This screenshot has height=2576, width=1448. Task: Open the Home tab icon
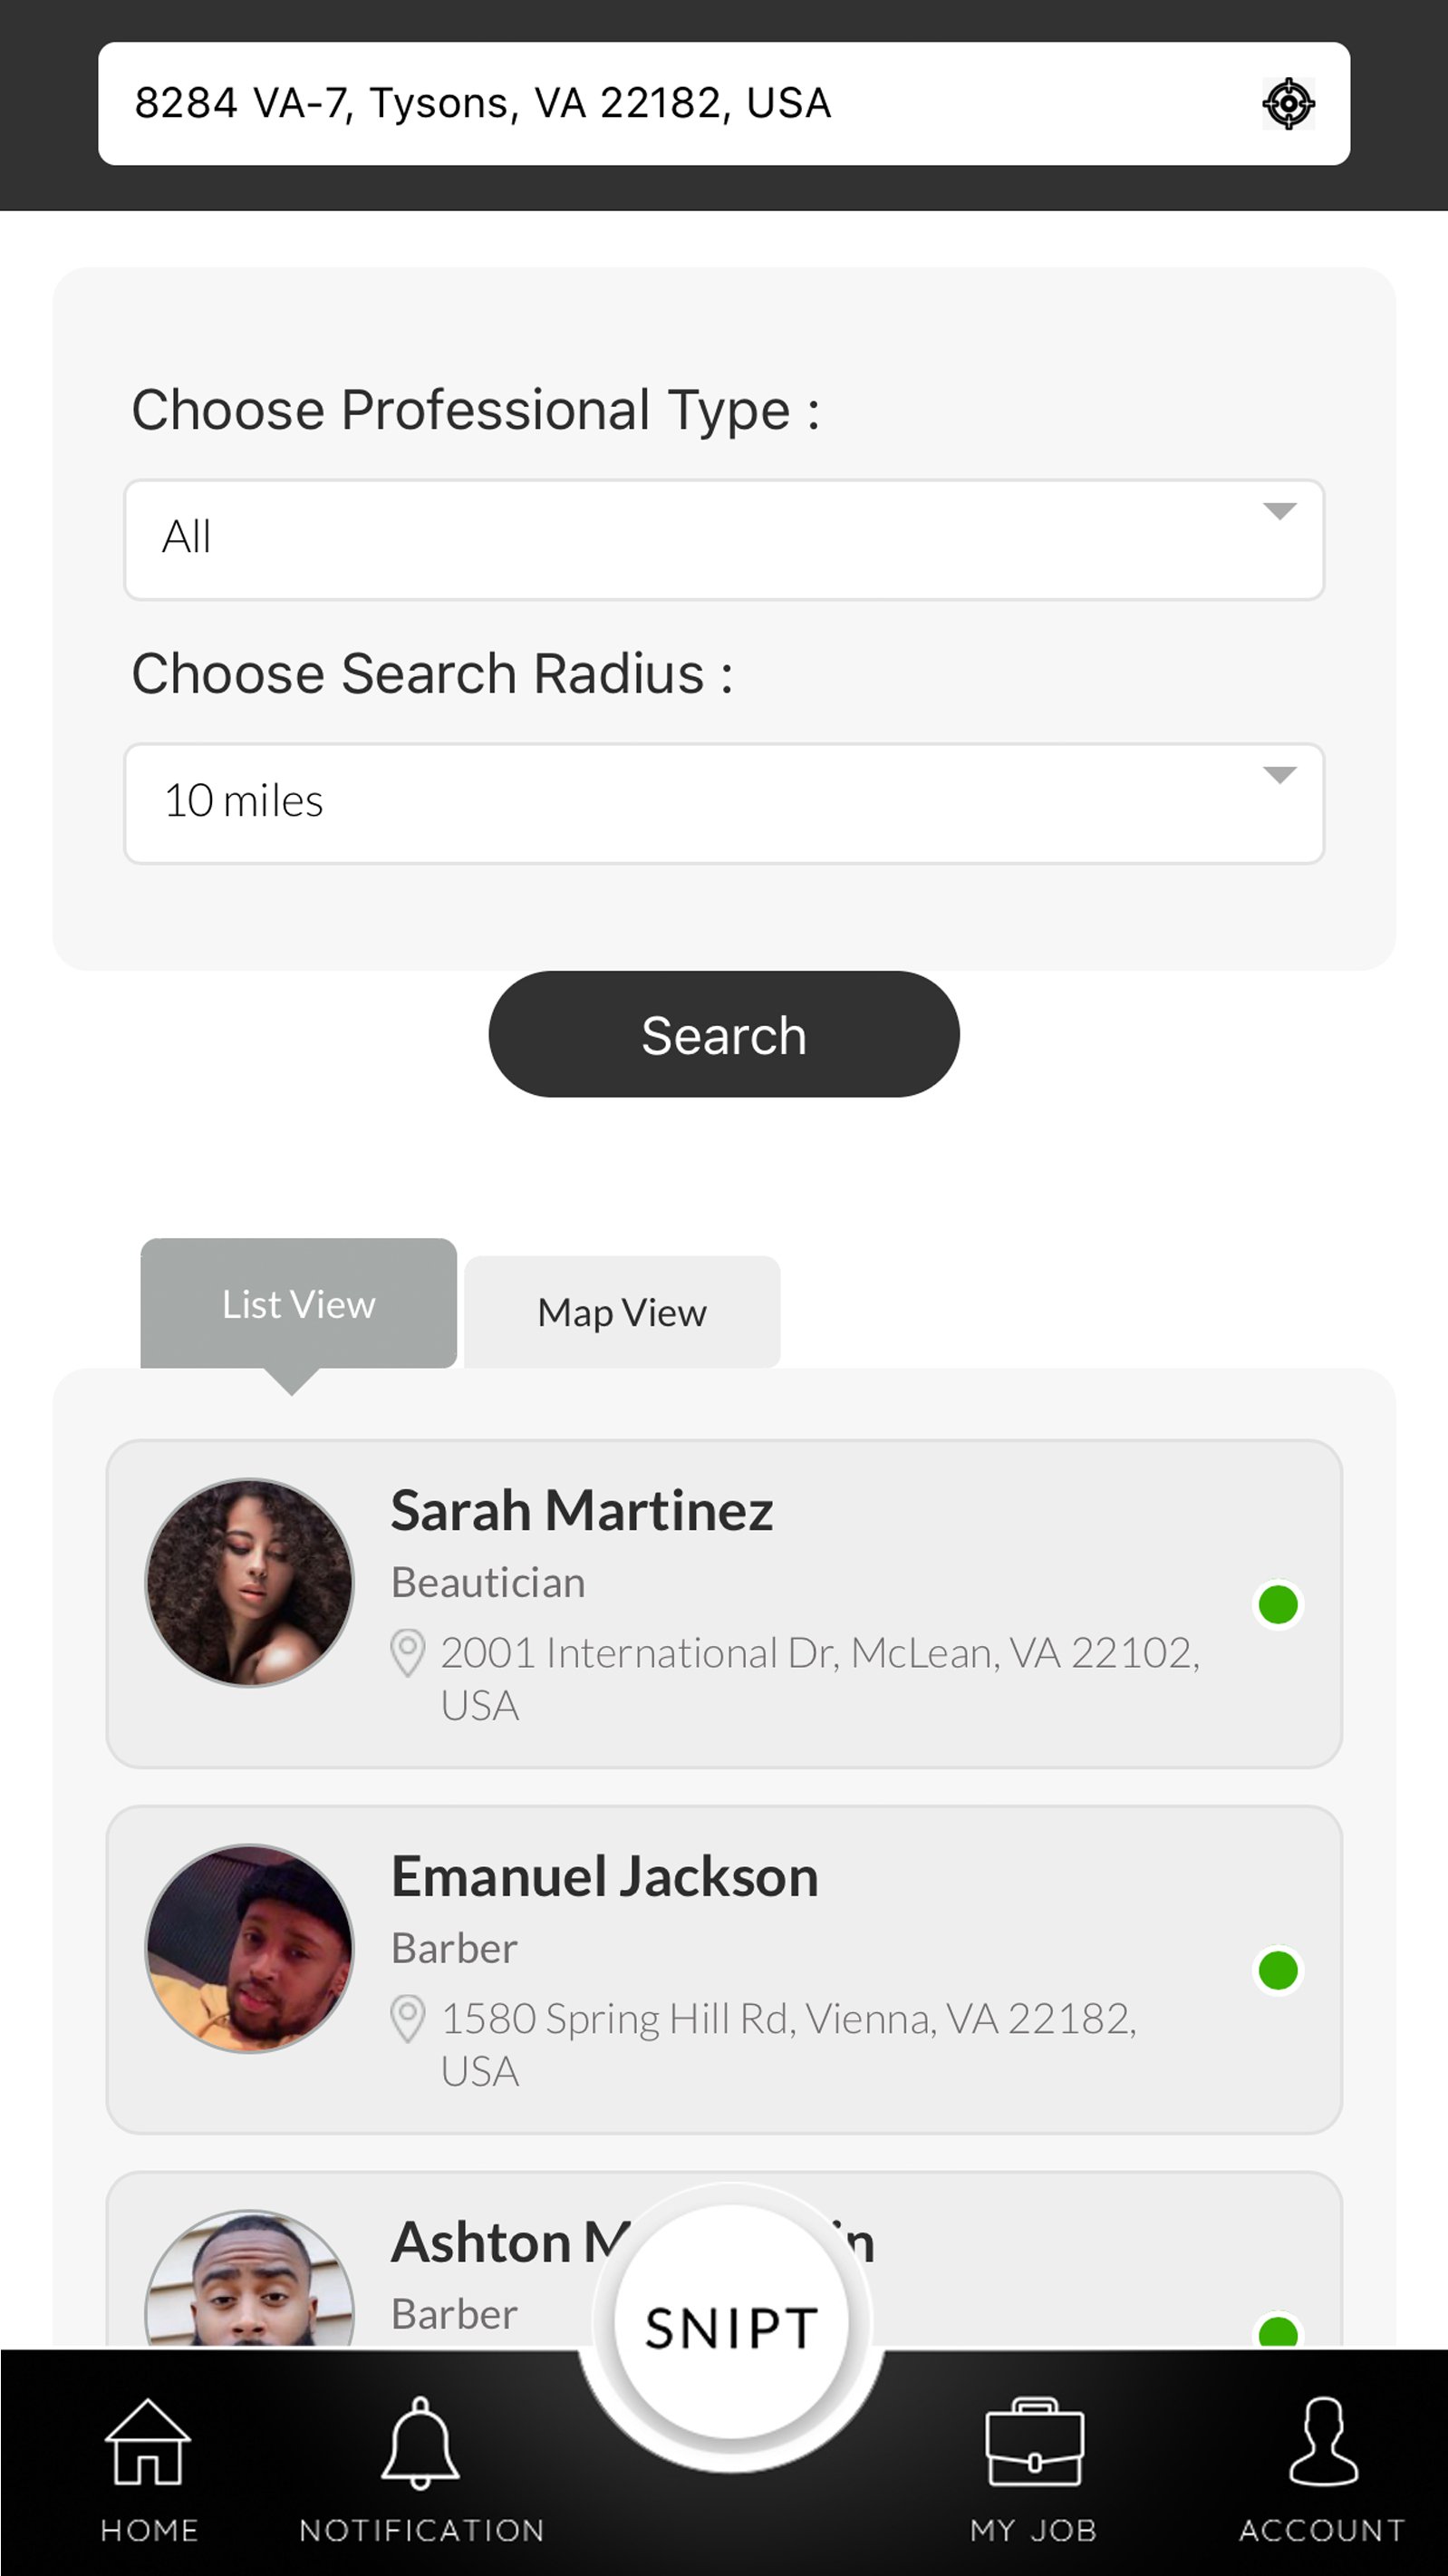pos(148,2441)
